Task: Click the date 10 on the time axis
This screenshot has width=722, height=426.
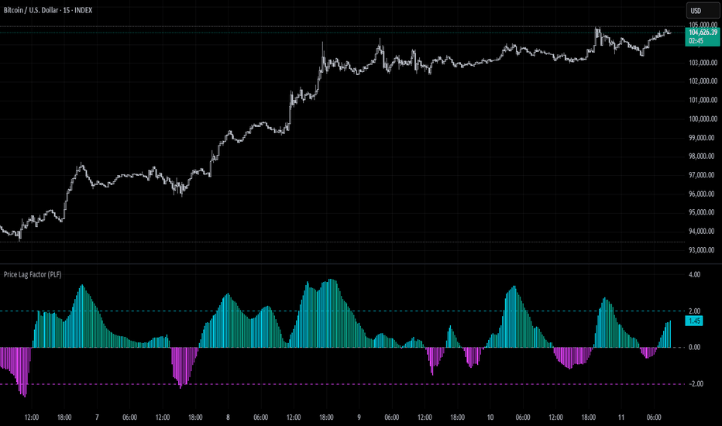Action: pyautogui.click(x=490, y=417)
